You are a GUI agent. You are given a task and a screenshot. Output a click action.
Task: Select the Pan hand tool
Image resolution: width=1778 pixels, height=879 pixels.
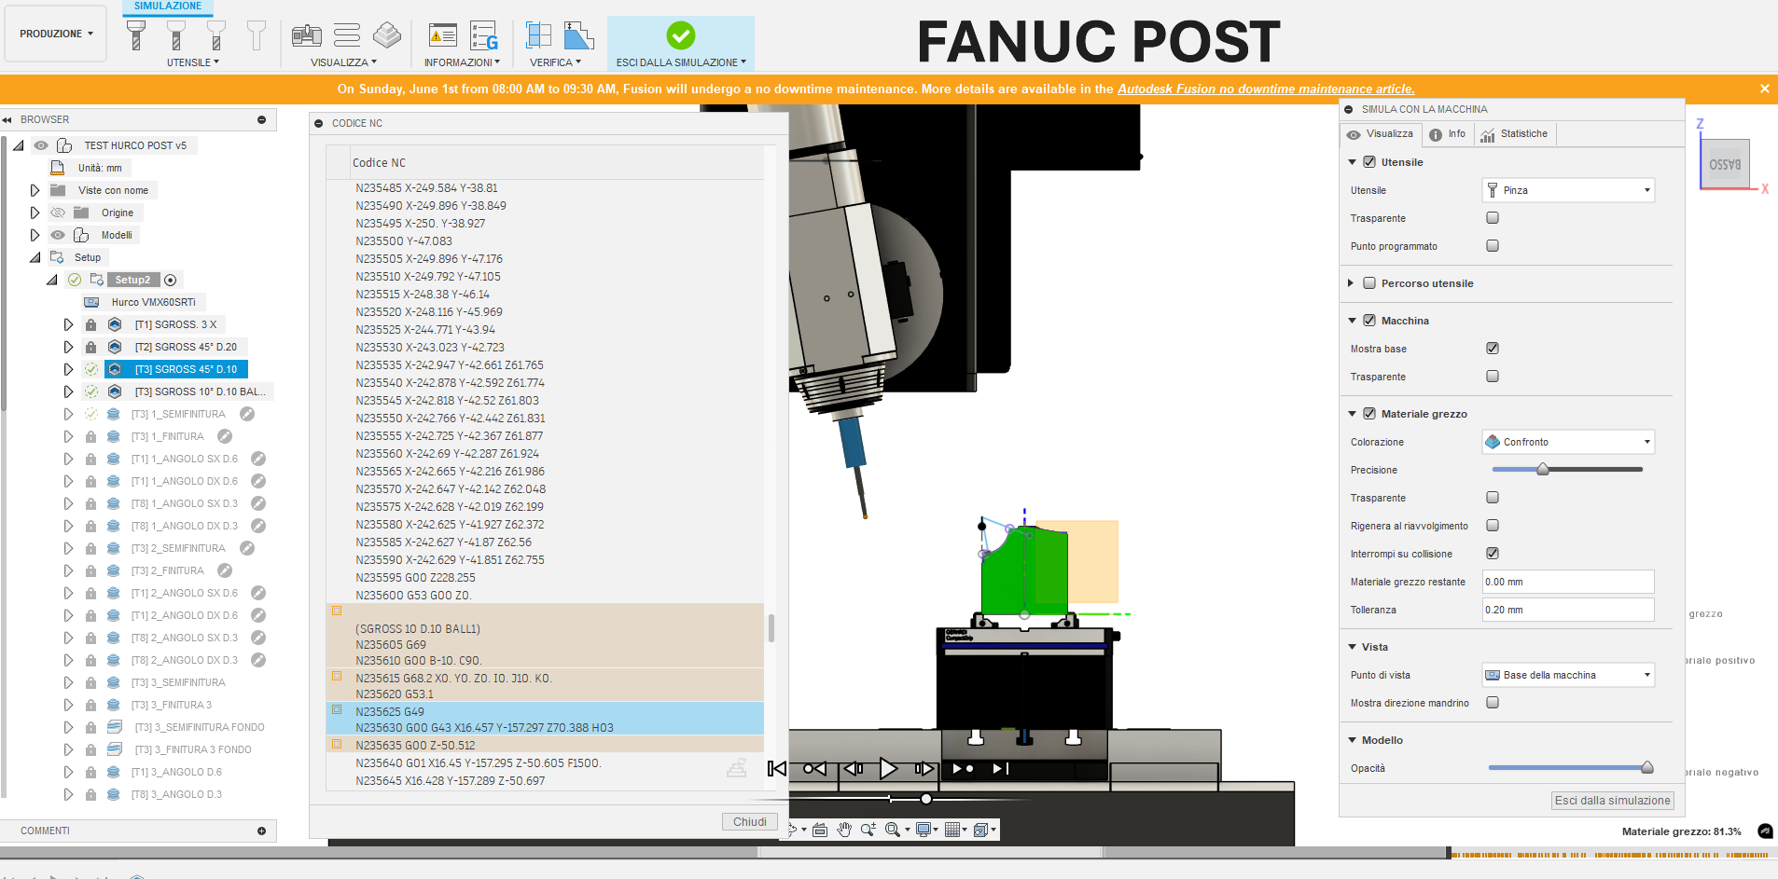coord(844,830)
